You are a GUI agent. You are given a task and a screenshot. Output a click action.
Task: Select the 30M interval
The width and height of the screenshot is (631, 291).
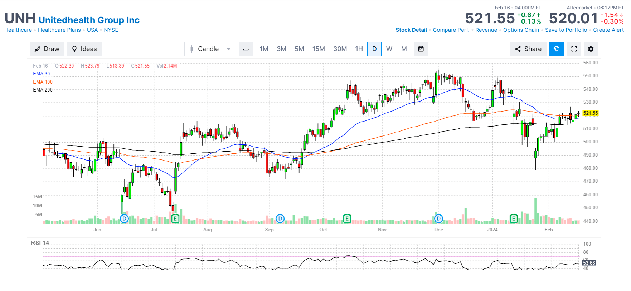point(340,49)
